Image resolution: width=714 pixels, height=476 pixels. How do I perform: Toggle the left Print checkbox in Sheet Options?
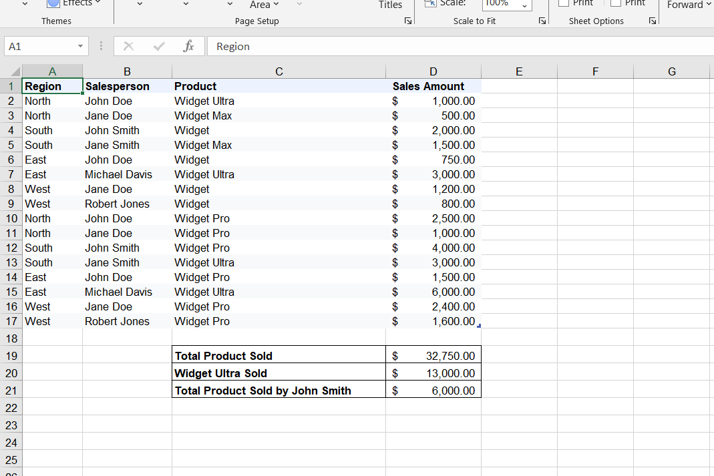(563, 3)
